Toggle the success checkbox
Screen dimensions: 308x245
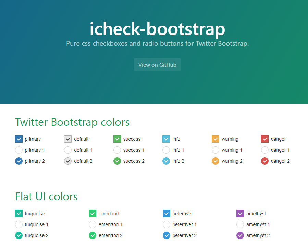(117, 139)
